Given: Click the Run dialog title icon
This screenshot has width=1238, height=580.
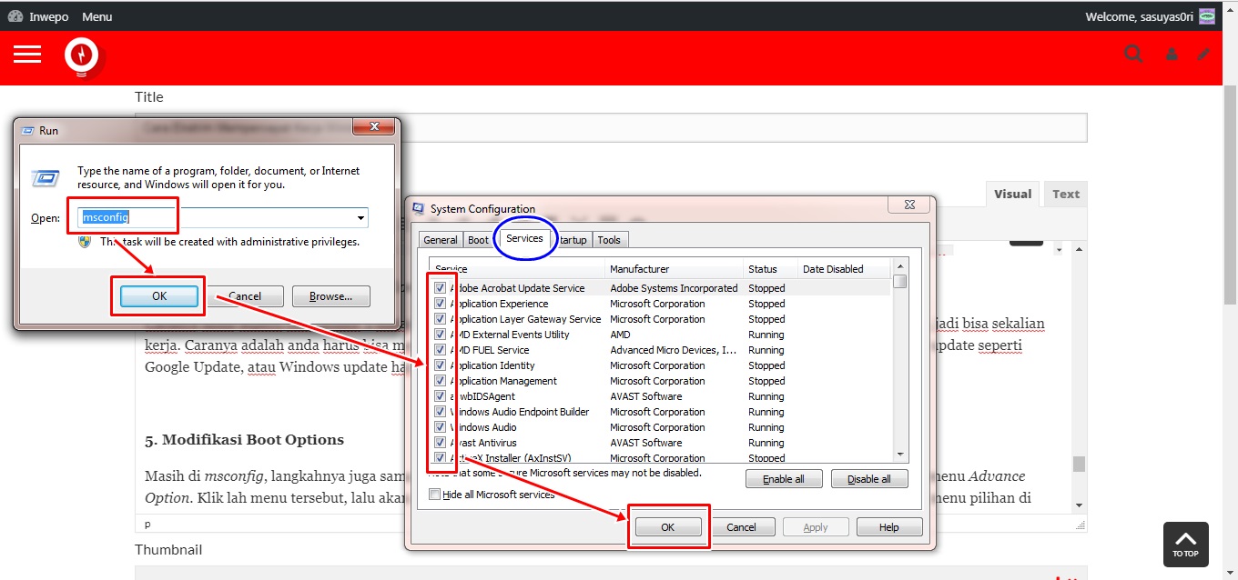Looking at the screenshot, I should point(27,130).
